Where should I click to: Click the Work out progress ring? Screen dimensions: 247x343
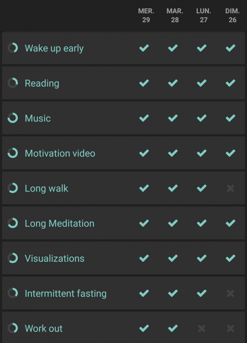13,328
